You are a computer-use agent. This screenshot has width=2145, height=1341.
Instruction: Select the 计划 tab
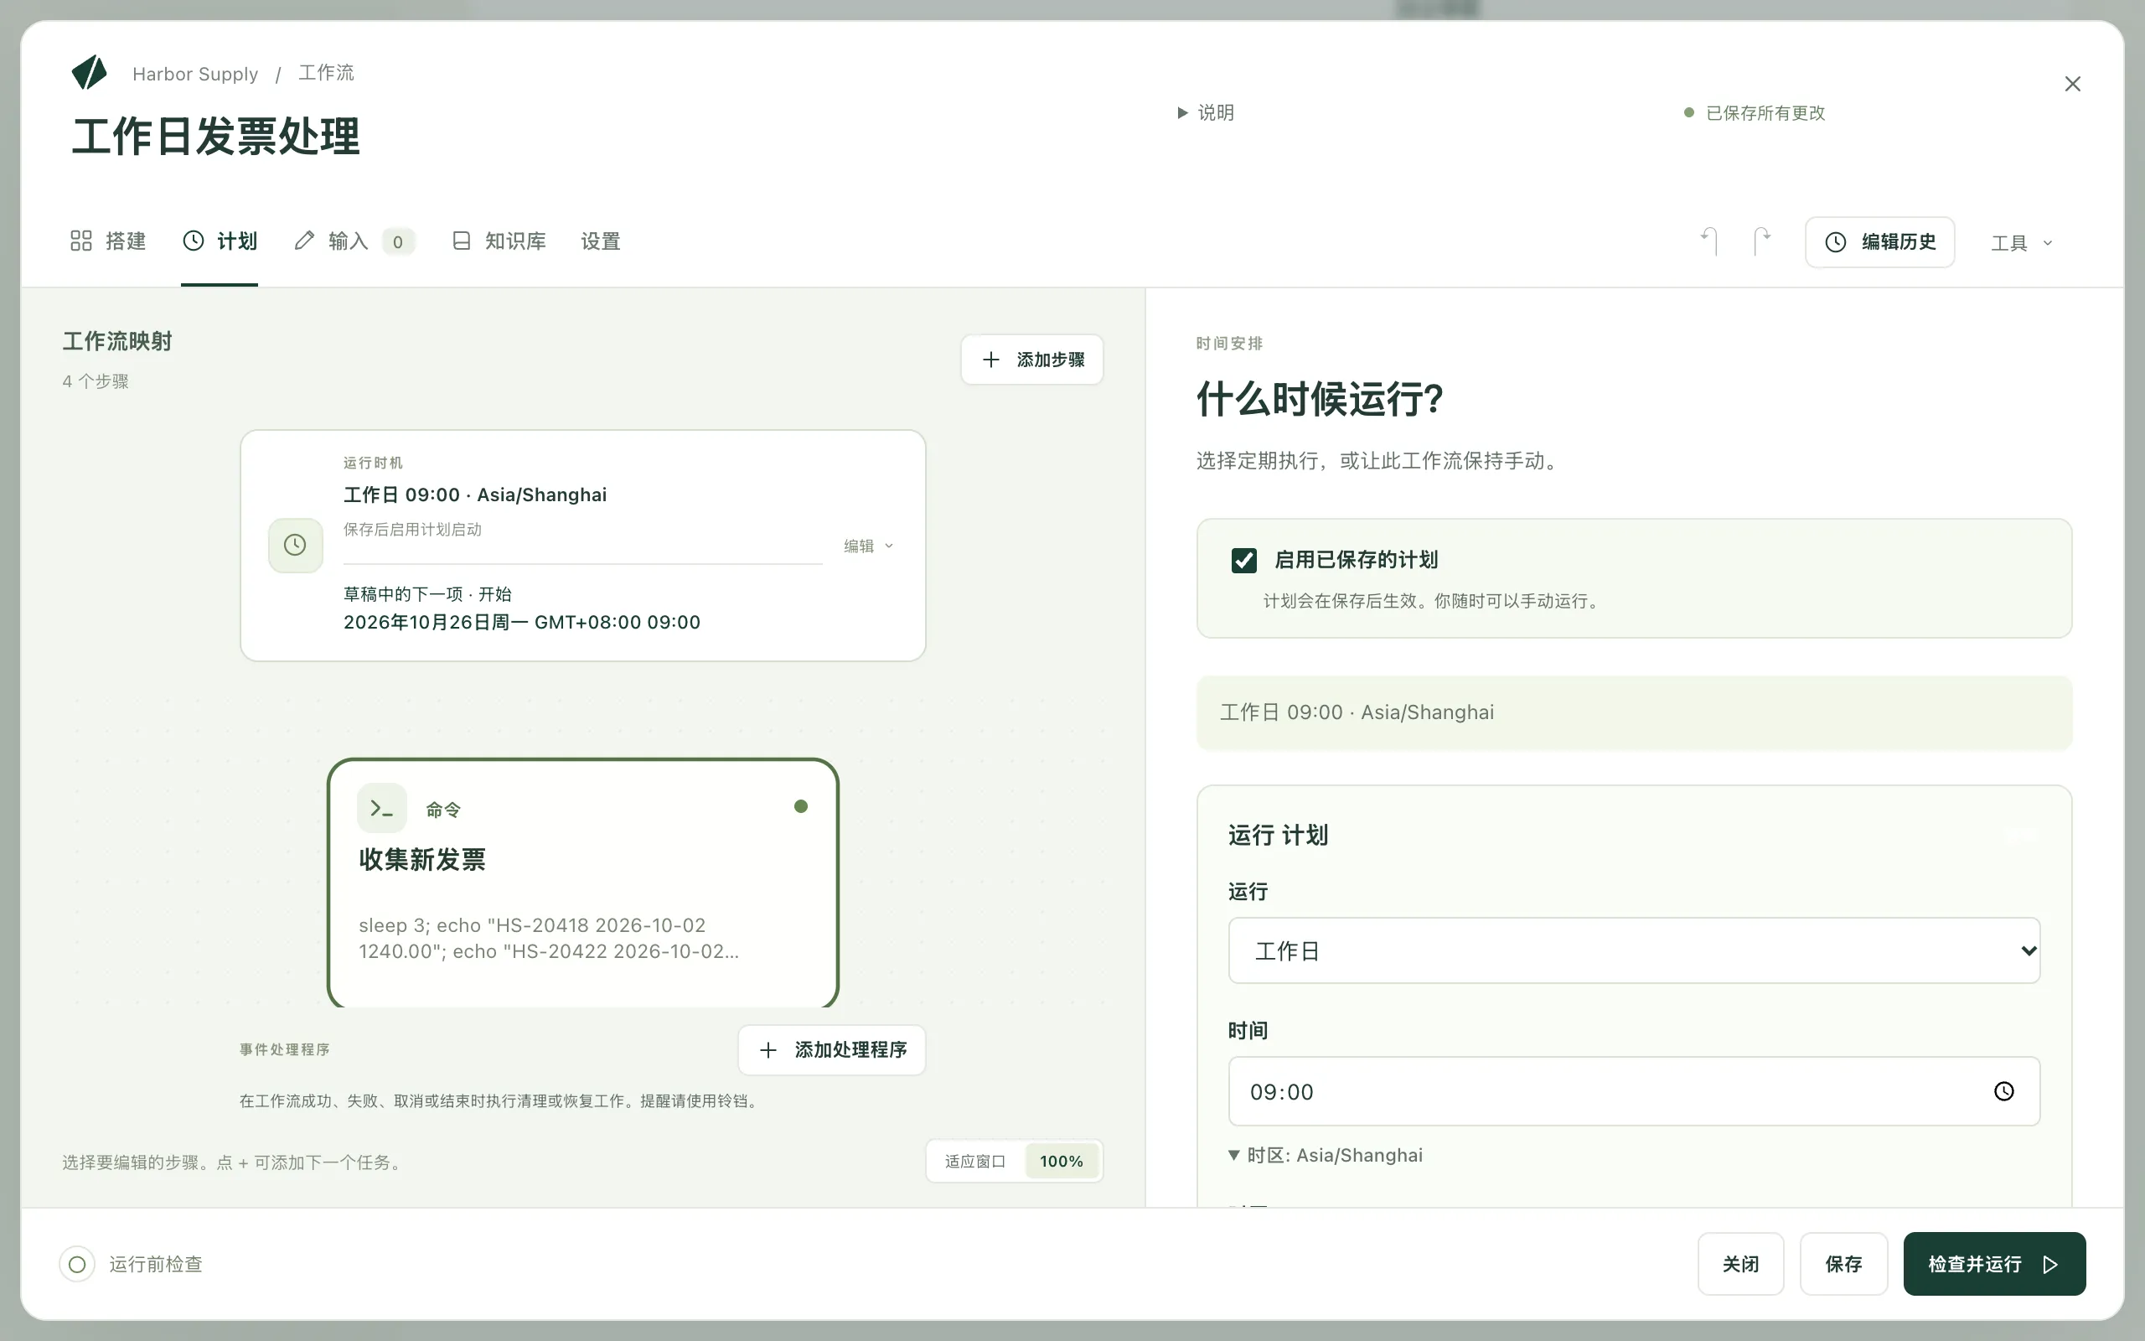pyautogui.click(x=220, y=241)
